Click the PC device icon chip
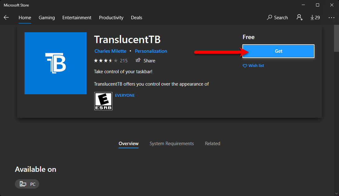339x196 pixels. (x=27, y=184)
